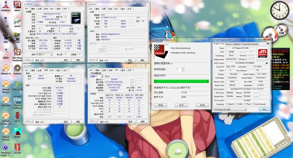Click the black system monitor gadget
The image size is (293, 158).
pyautogui.click(x=281, y=69)
